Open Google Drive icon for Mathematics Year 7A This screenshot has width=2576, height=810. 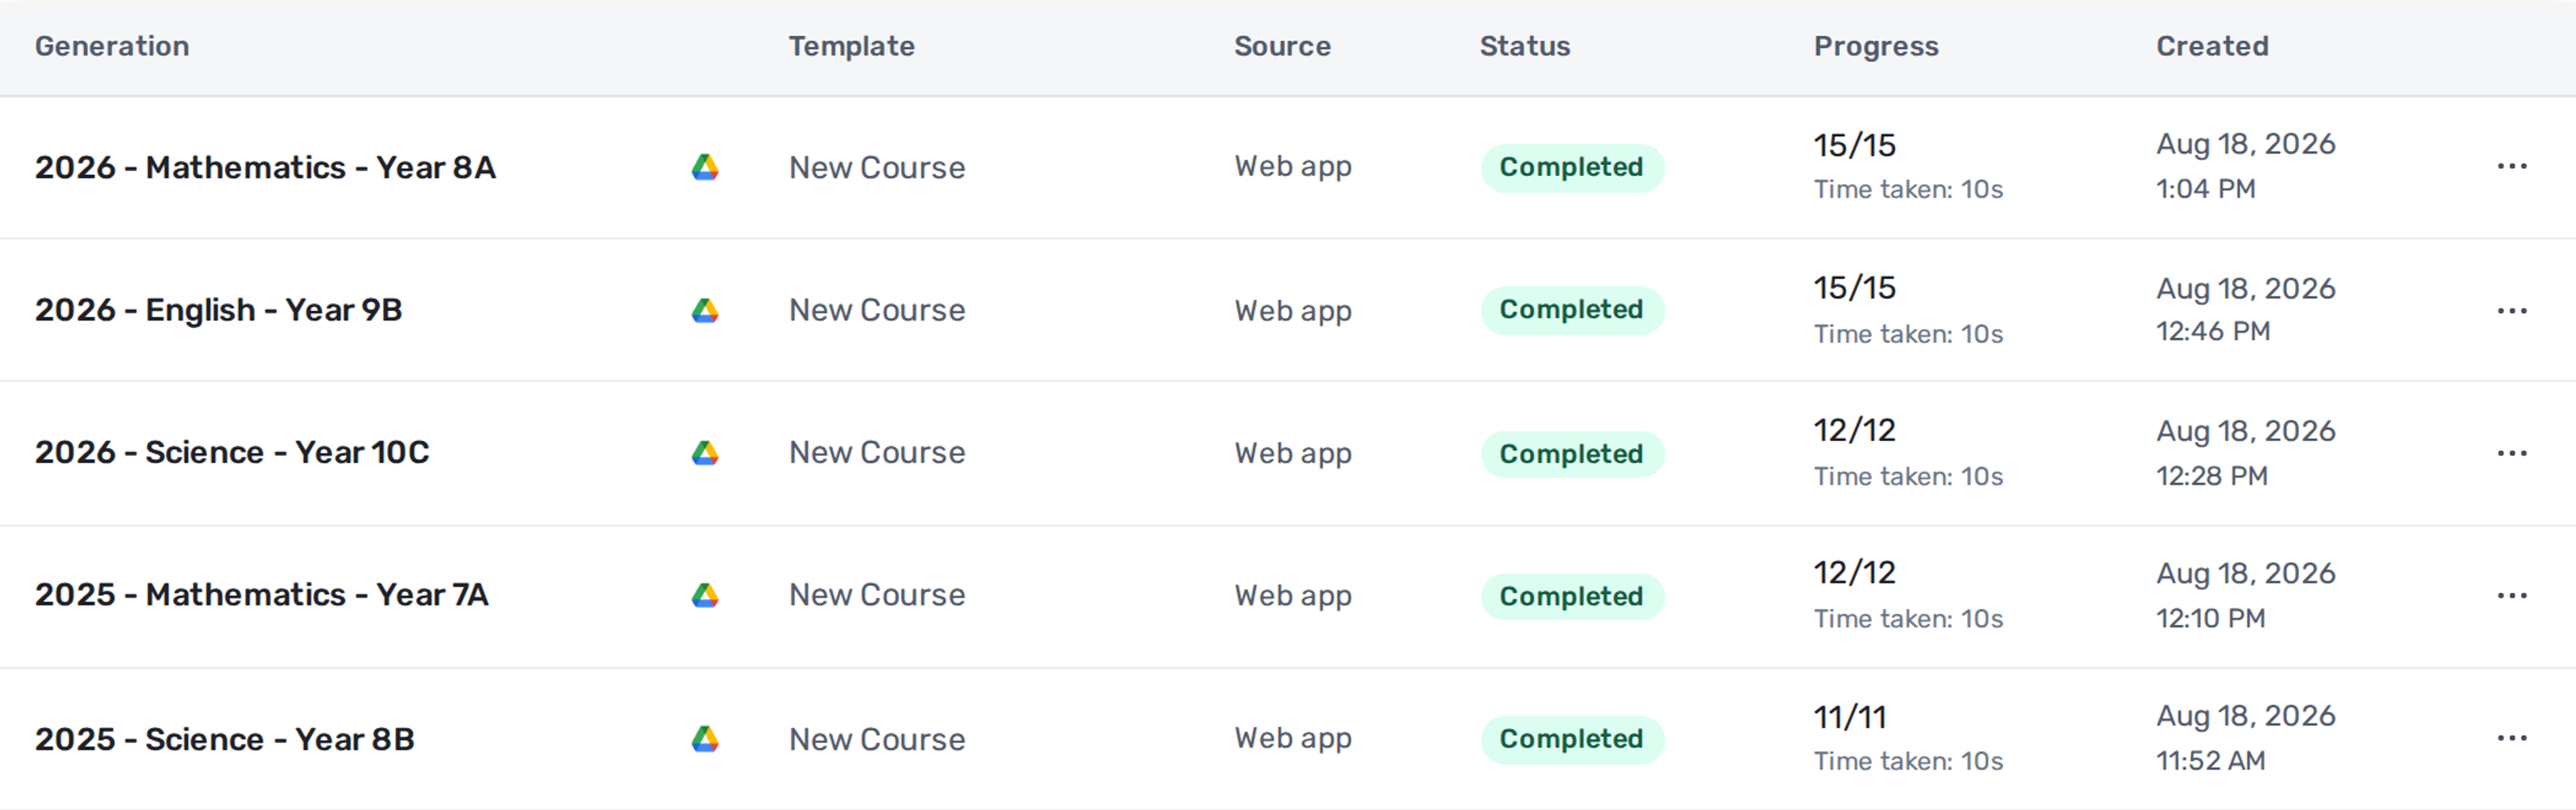click(x=705, y=595)
